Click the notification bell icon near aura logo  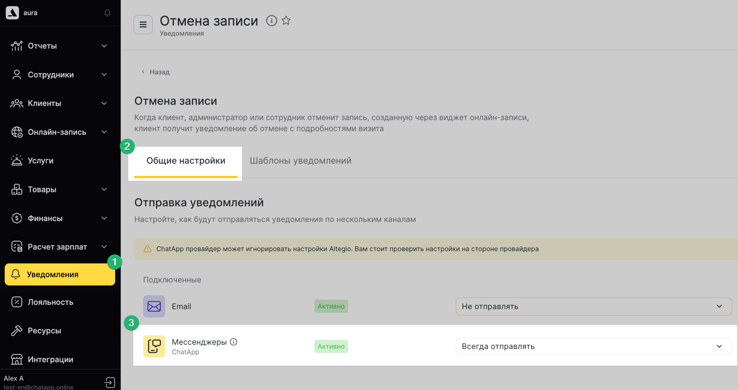pos(107,13)
